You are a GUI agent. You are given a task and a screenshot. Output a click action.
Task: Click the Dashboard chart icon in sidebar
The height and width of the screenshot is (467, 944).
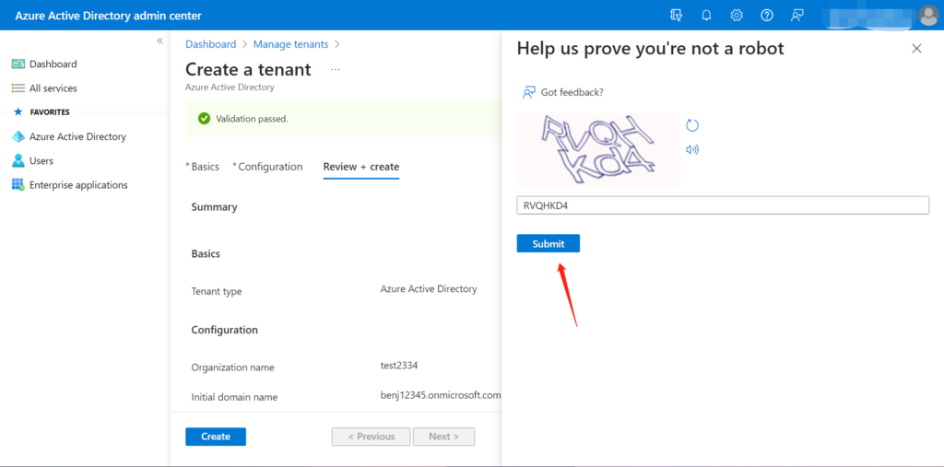click(18, 64)
